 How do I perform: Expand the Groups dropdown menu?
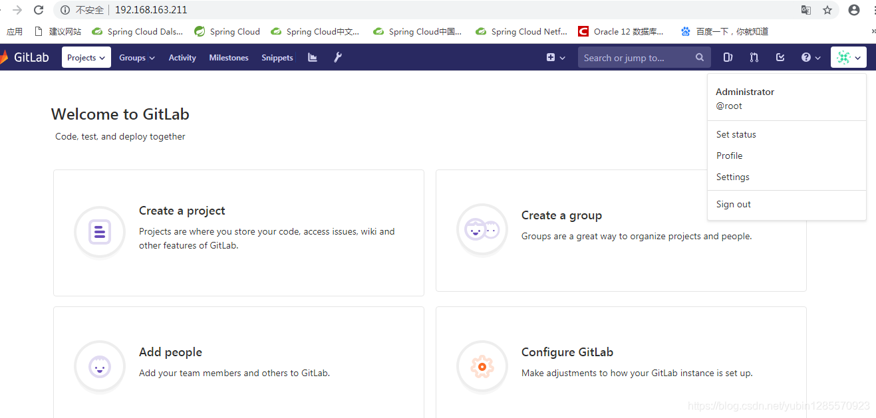coord(137,58)
